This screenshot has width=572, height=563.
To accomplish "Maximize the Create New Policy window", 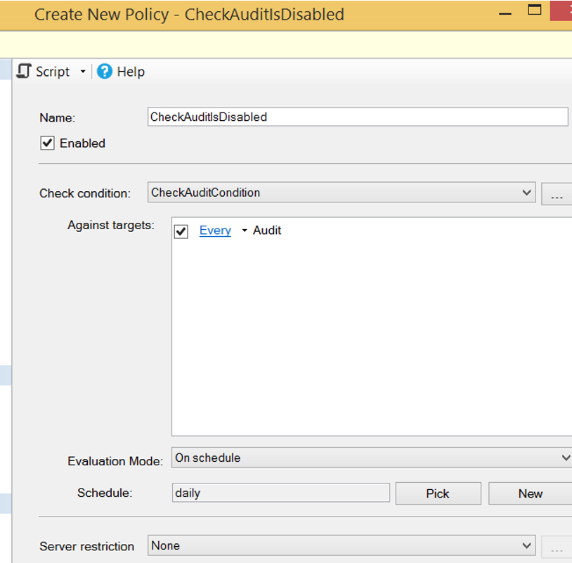I will [535, 10].
